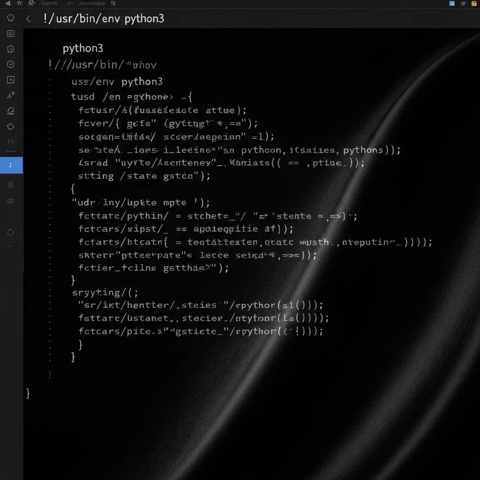Switch to the 'fornmapap' tab
The image size is (480, 480).
(92, 3)
